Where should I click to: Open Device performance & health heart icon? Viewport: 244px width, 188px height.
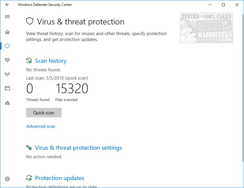[7, 60]
